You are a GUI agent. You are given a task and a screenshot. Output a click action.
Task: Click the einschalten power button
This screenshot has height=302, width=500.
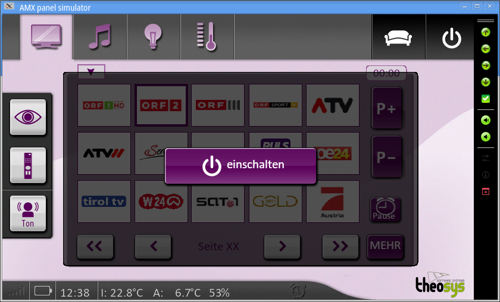pos(240,166)
